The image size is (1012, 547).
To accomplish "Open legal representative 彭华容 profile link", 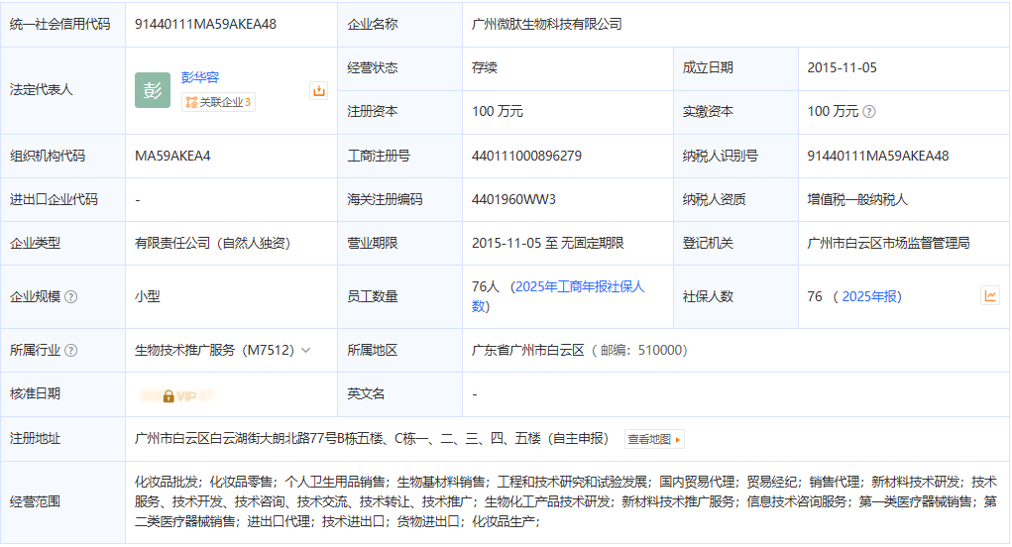I will 200,77.
